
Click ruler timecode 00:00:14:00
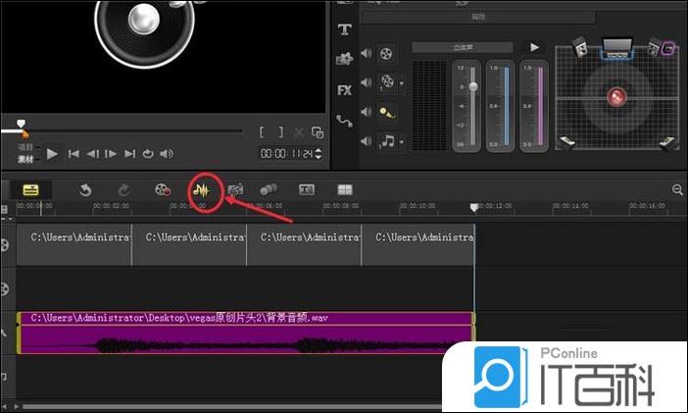click(570, 206)
